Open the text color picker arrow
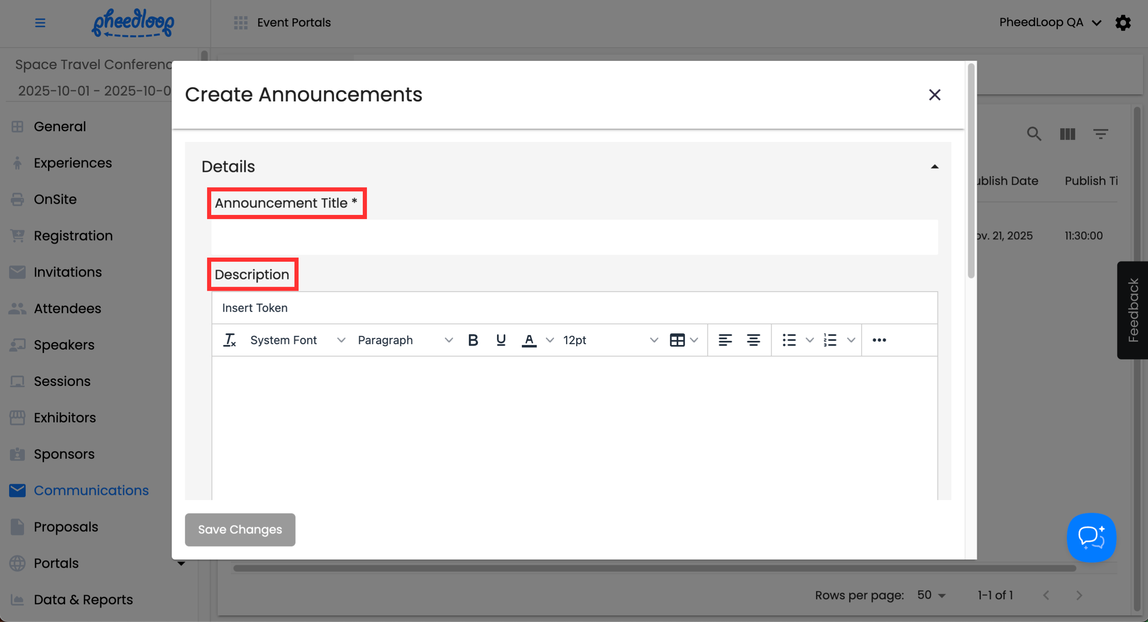Viewport: 1148px width, 622px height. click(550, 340)
